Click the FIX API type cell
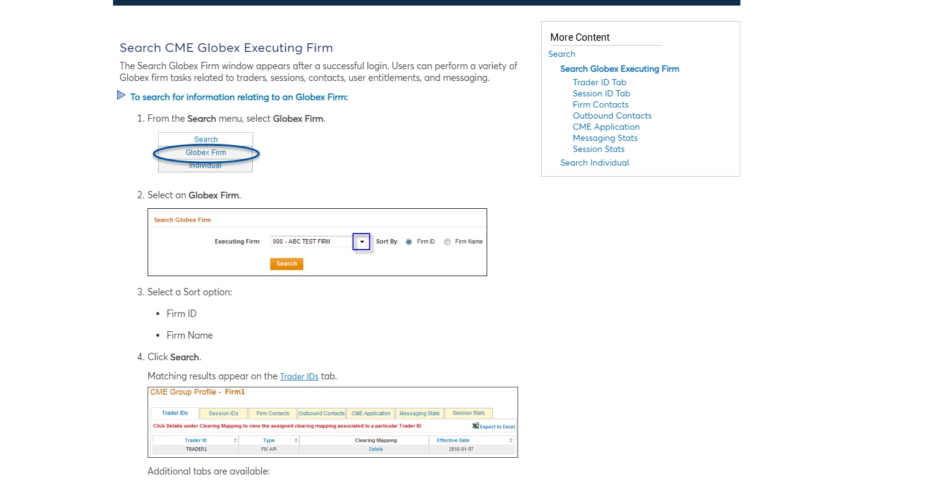 pyautogui.click(x=269, y=449)
